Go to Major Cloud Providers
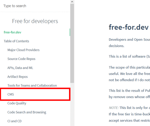Viewport: 150px width, 126px height. pyautogui.click(x=24, y=50)
